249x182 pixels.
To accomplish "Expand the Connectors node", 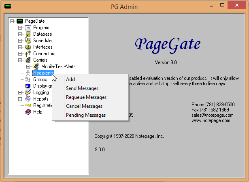I will (20, 54).
